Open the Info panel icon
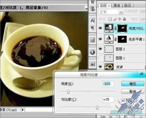Screen dimensions: 146x118 [x=92, y=52]
